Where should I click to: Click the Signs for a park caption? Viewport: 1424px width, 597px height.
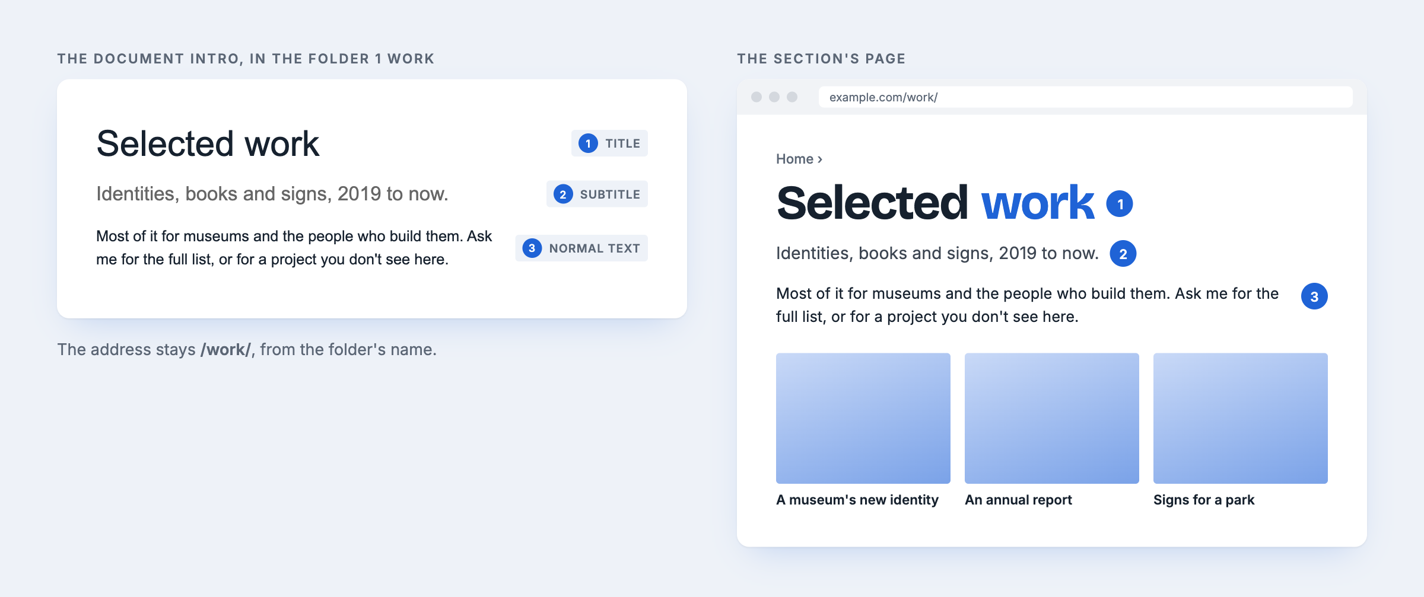1204,500
